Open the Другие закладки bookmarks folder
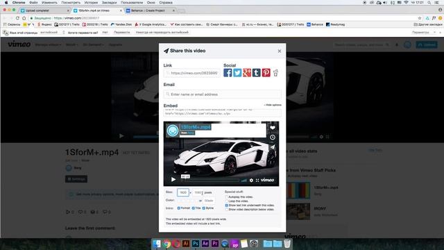Image resolution: width=444 pixels, height=250 pixels. [x=428, y=25]
